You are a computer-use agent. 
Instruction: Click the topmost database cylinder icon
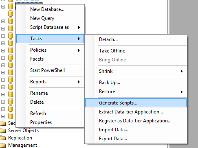[11, 7]
